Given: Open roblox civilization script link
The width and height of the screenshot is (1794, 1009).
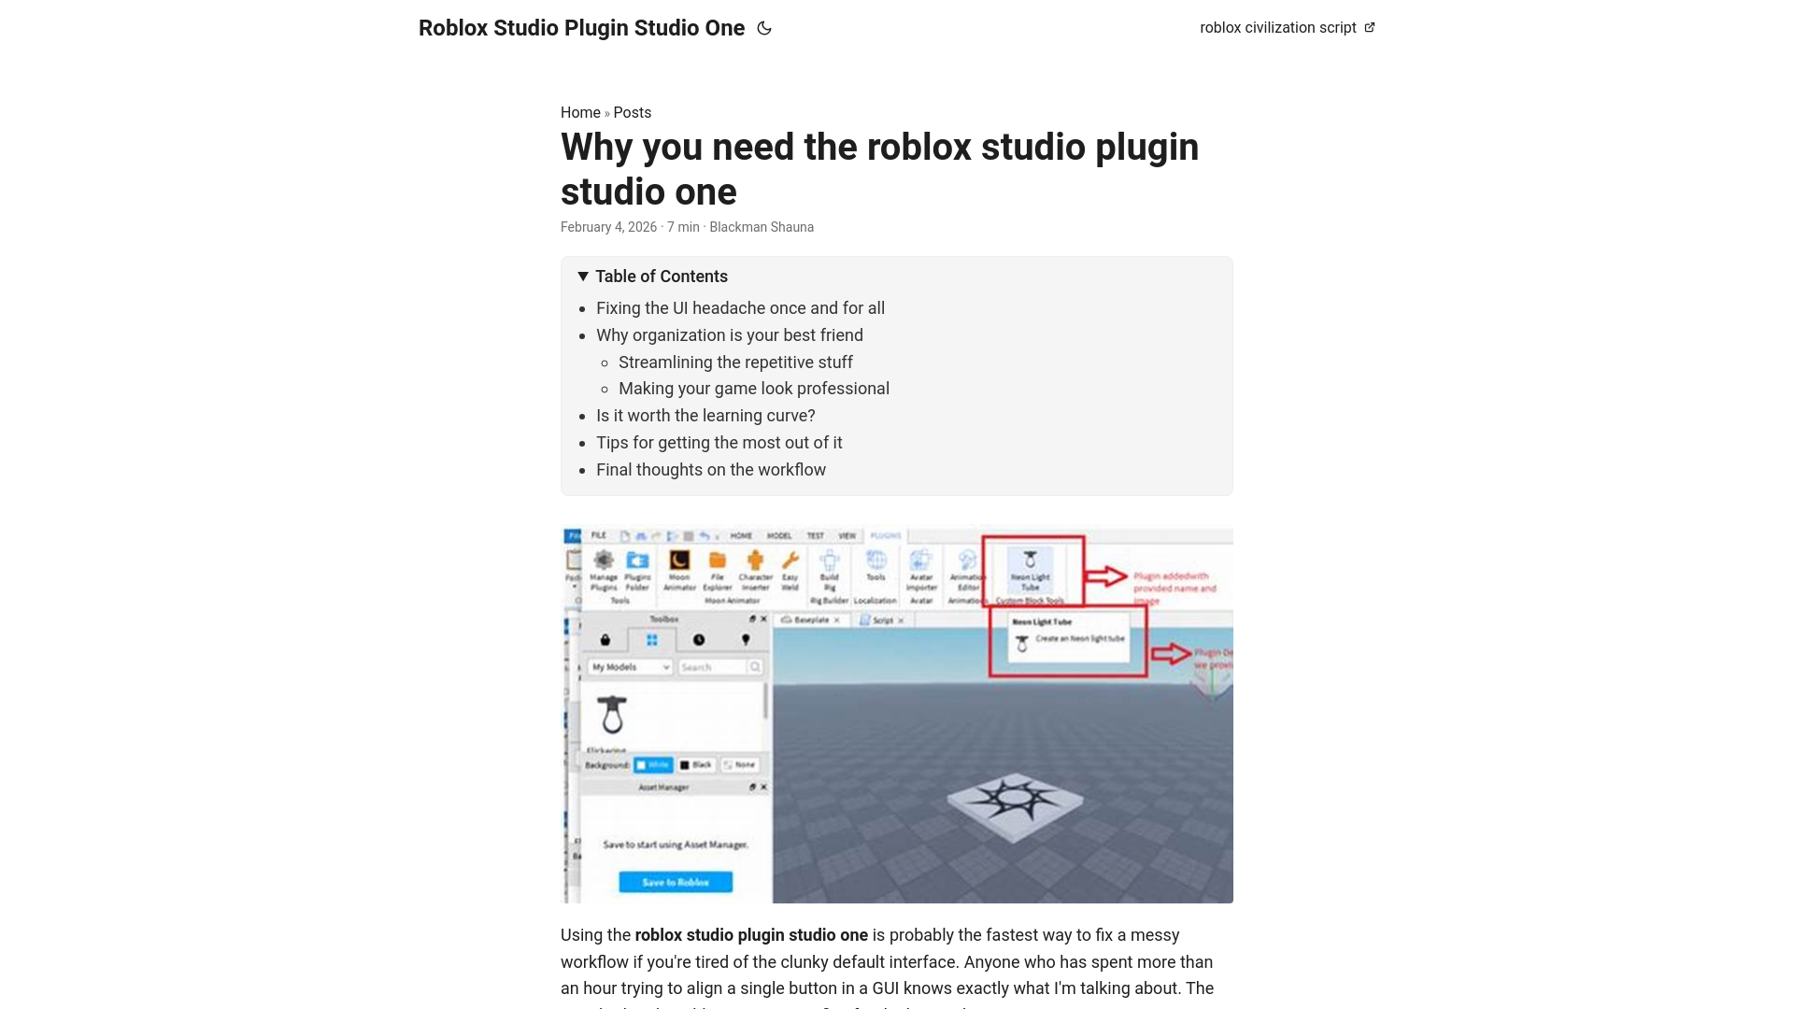Looking at the screenshot, I should pos(1287,28).
